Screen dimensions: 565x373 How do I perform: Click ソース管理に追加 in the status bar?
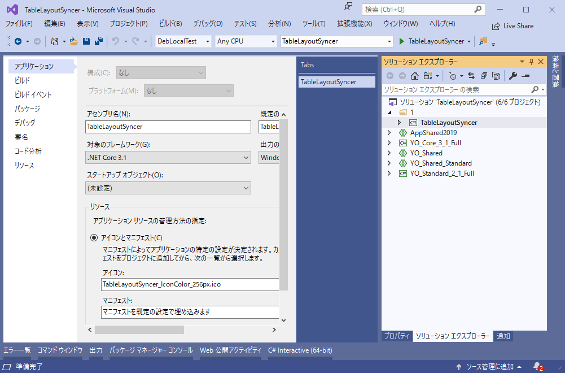coord(489,367)
